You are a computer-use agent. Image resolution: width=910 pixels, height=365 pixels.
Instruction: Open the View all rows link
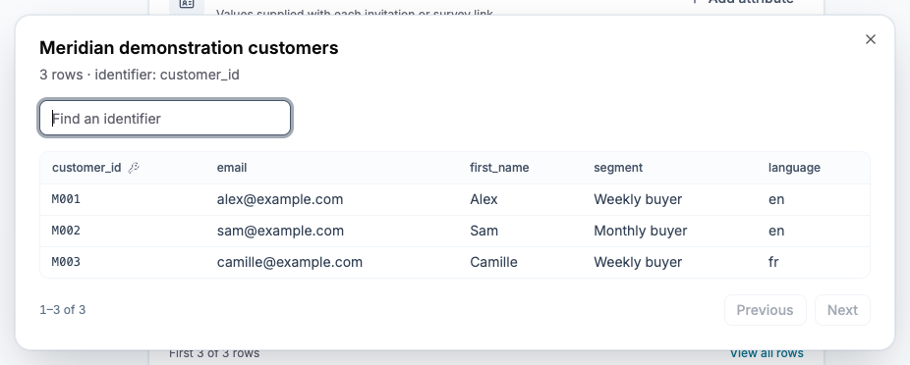pos(767,353)
